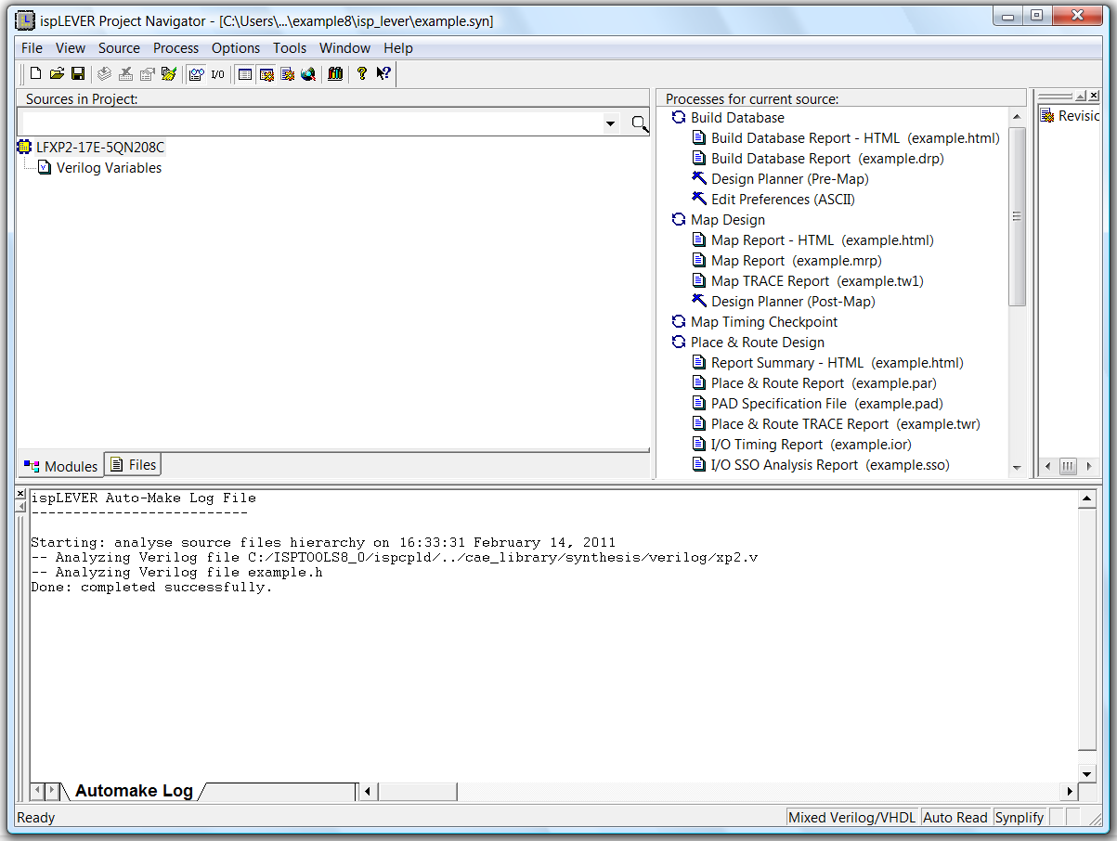Open the Options menu
Viewport: 1117px width, 841px height.
click(x=236, y=48)
